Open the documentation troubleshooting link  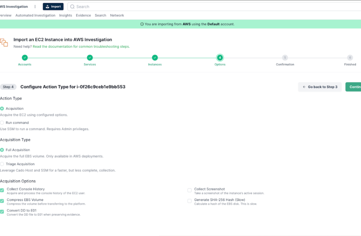click(81, 46)
